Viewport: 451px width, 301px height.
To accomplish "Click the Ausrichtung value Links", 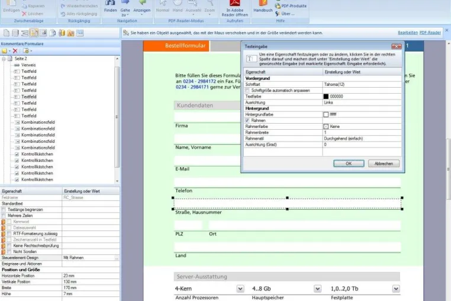I will [x=328, y=103].
